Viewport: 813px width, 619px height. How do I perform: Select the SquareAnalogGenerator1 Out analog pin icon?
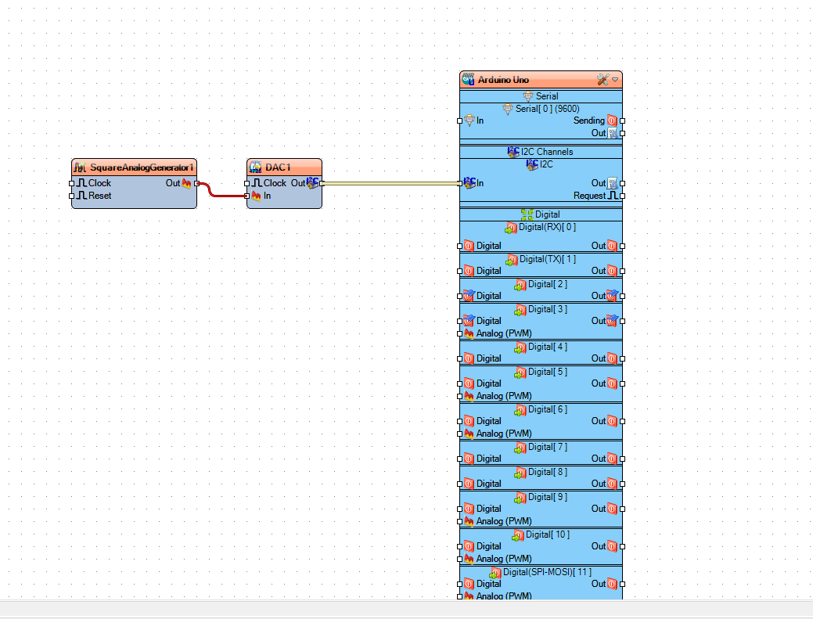(x=187, y=183)
